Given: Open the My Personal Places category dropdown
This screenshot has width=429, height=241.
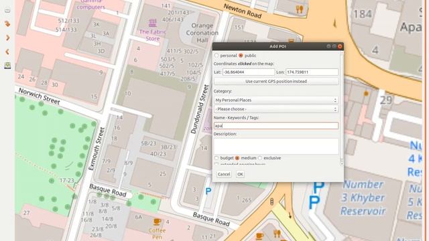Looking at the screenshot, I should (x=275, y=100).
